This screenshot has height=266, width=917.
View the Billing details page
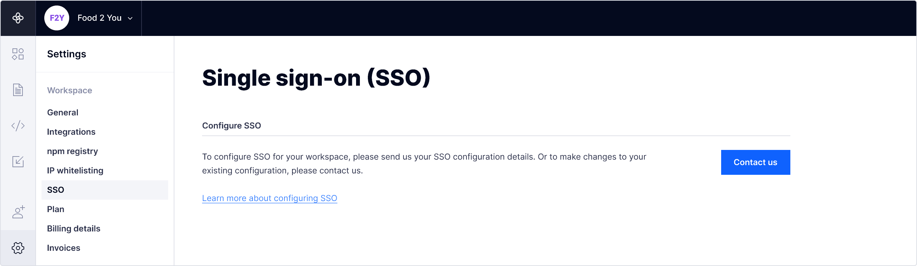coord(74,229)
